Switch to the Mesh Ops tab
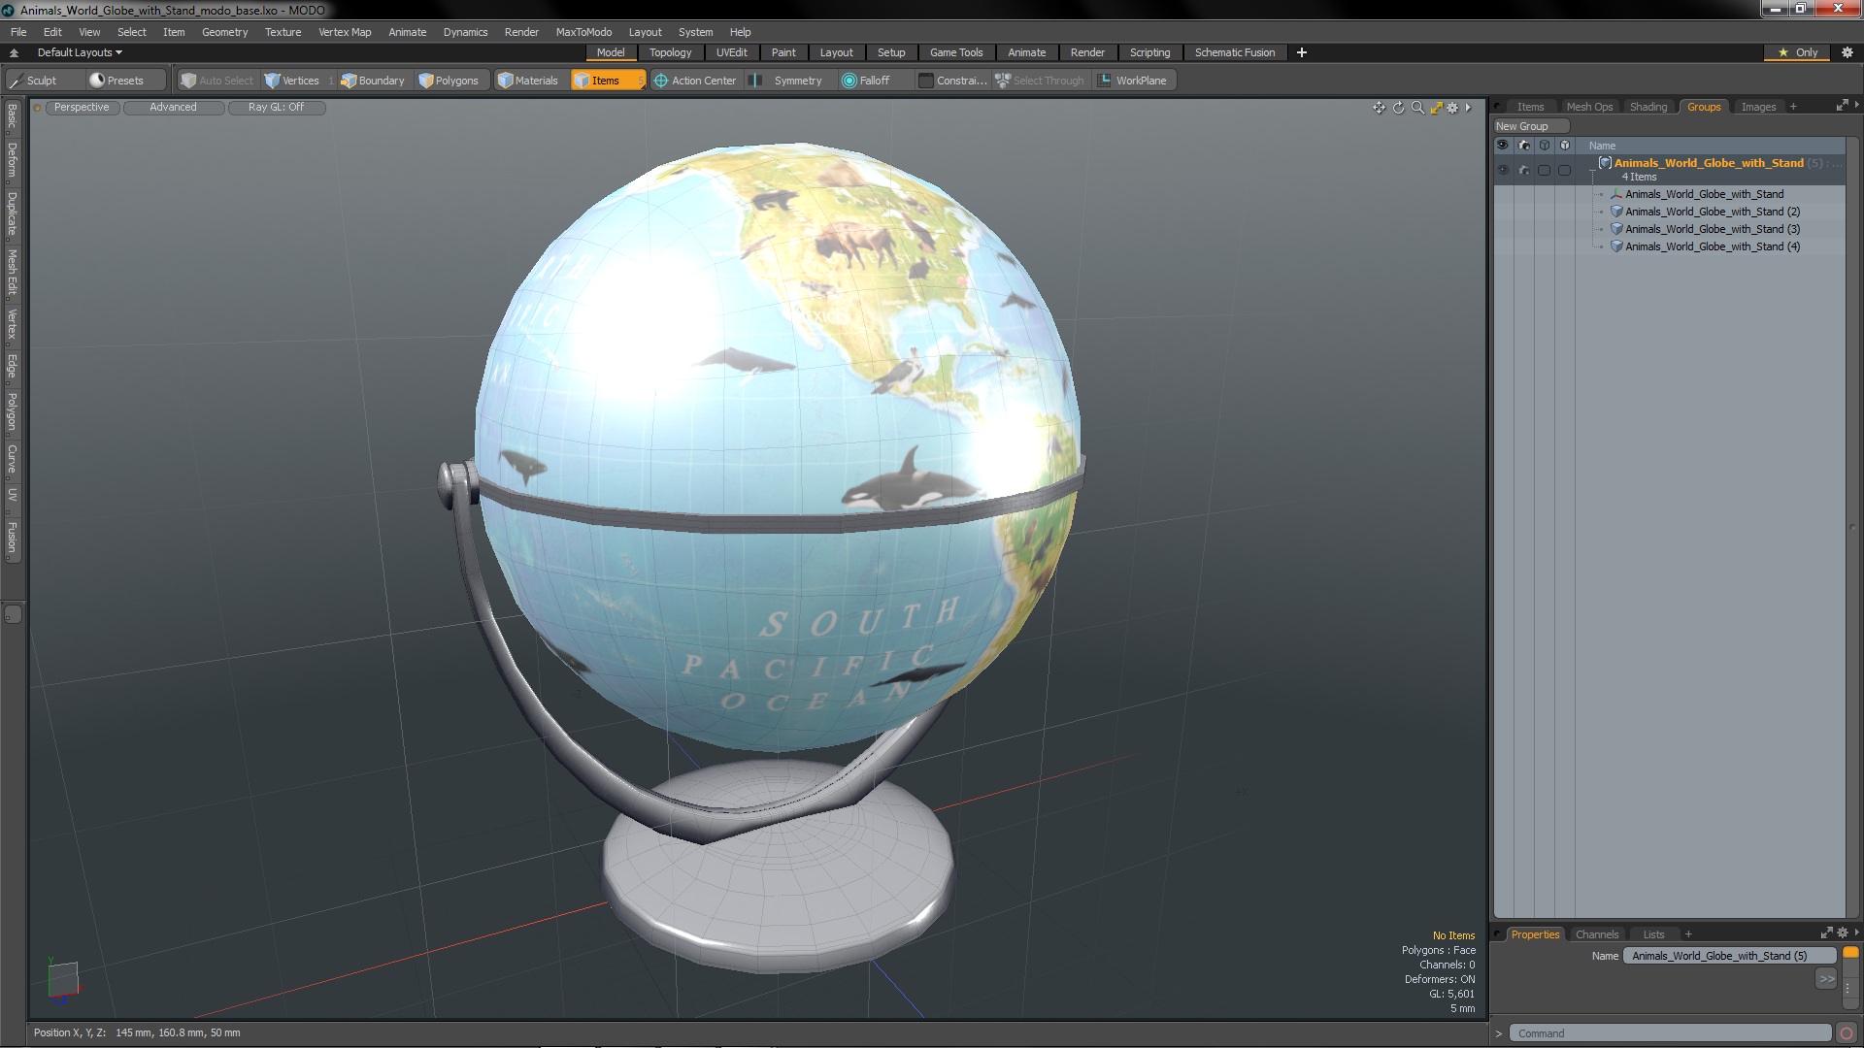 [1588, 107]
